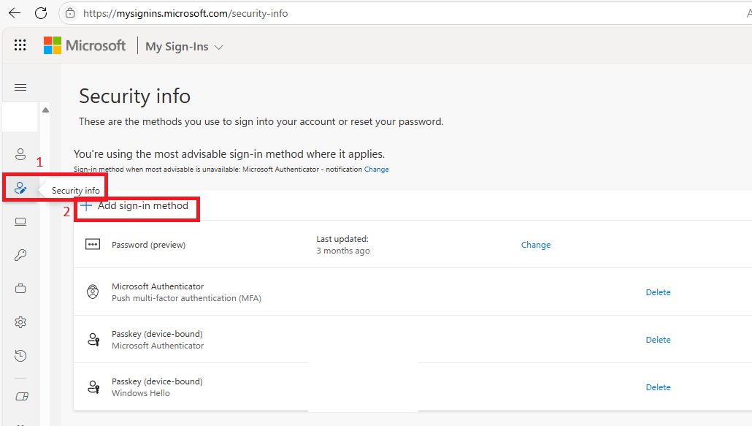
Task: Click the browser address bar URL
Action: [x=185, y=13]
